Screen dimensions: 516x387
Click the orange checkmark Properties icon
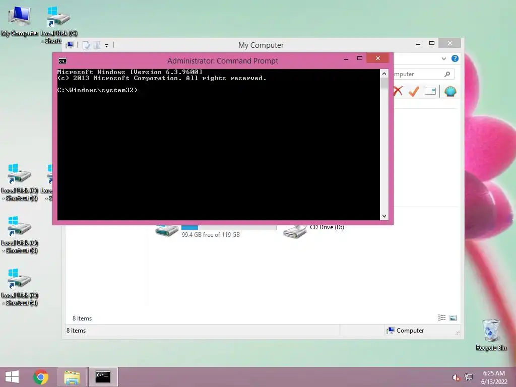(x=414, y=91)
